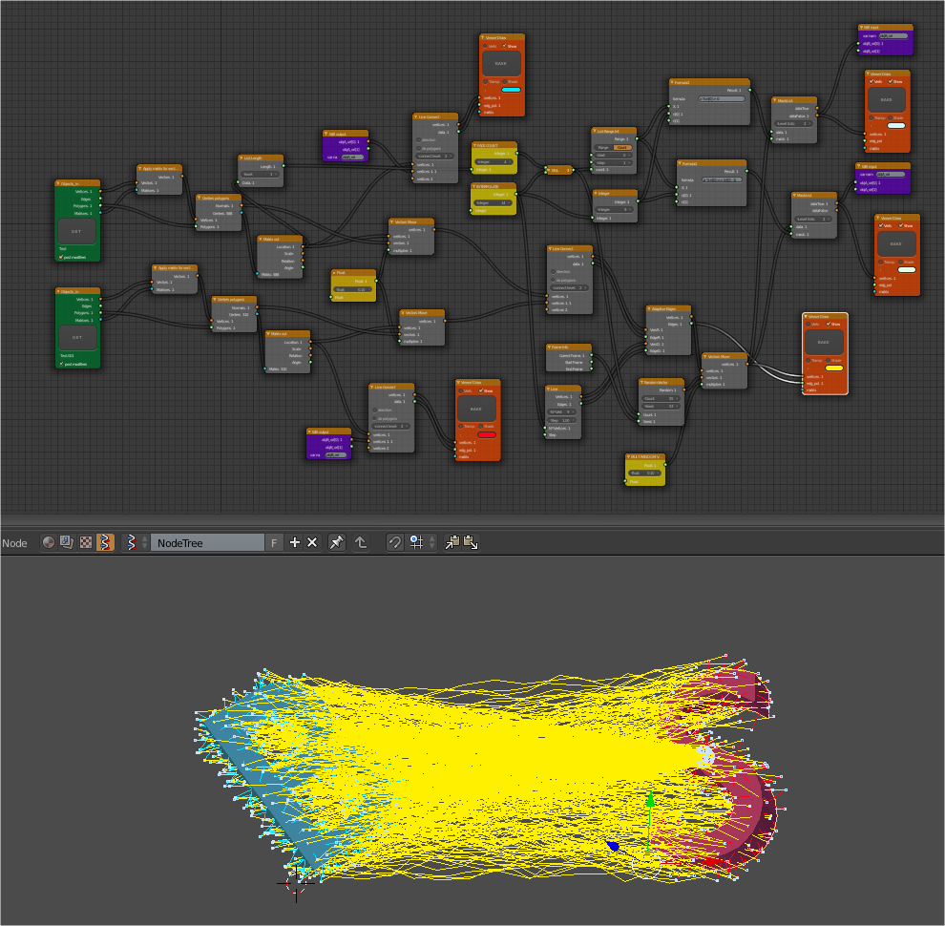Switch to Compositing node tree type icon
Viewport: 945px width, 926px height.
point(66,542)
